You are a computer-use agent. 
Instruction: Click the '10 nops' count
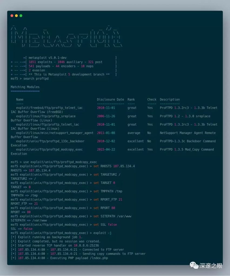click(87, 66)
